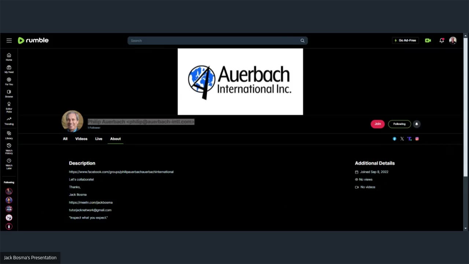469x264 pixels.
Task: Open the channel's Truth Social link icon
Action: (x=409, y=139)
